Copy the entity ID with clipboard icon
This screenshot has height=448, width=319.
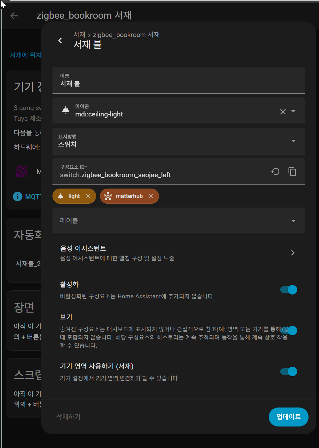tap(292, 171)
